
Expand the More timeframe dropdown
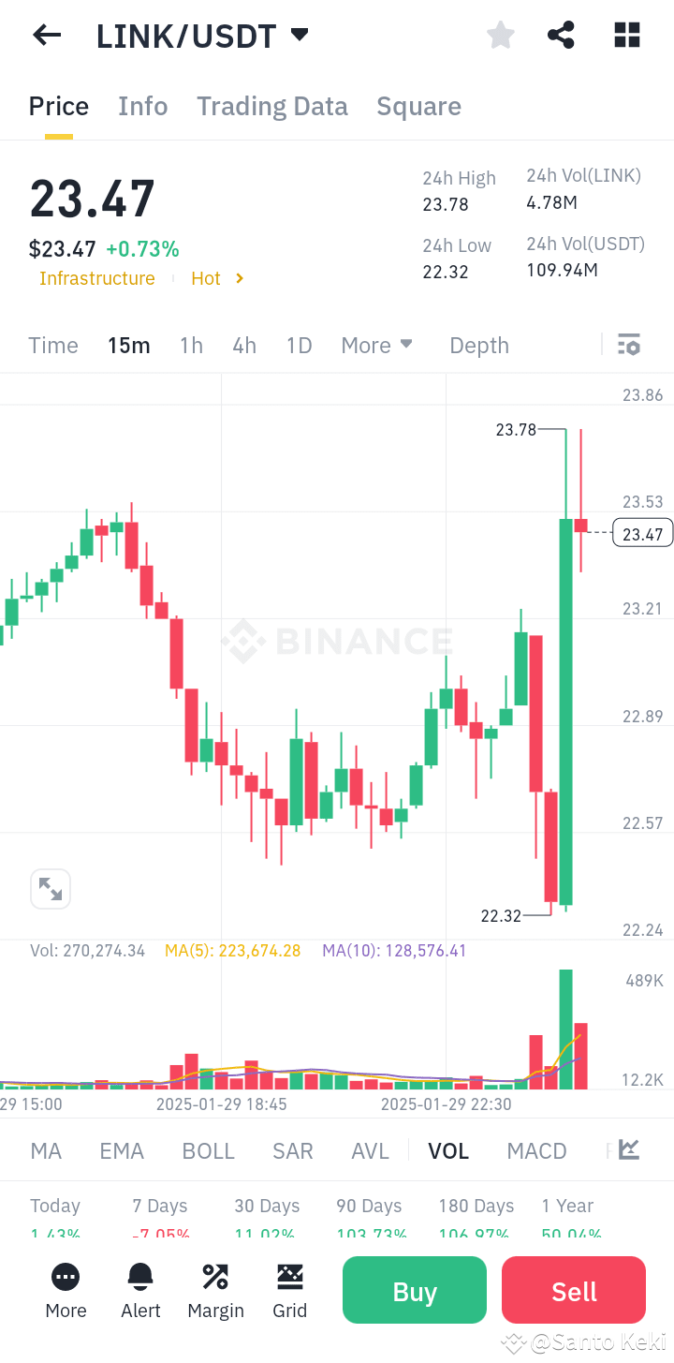pos(377,345)
